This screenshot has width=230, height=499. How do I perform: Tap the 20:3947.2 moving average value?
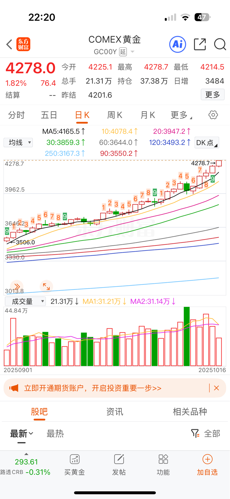click(x=172, y=131)
